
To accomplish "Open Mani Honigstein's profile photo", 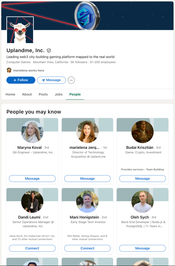I will point(87,202).
